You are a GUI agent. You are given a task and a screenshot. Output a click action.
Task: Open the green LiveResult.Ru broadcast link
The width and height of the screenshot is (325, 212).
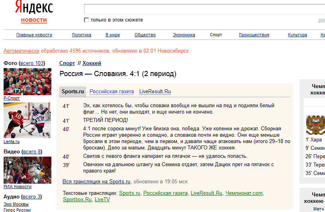click(x=206, y=193)
